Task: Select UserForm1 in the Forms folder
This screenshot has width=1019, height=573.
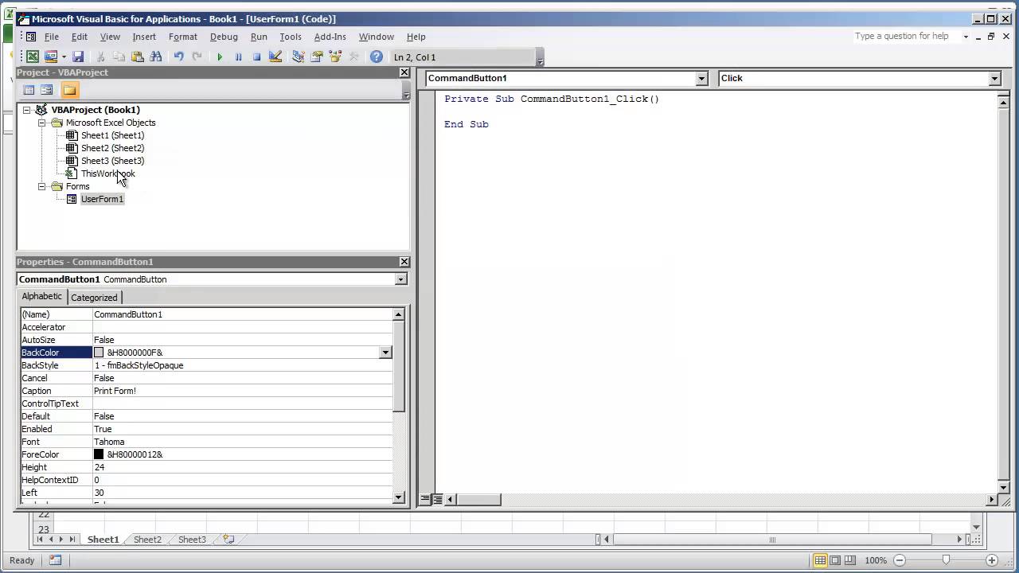Action: click(x=102, y=199)
